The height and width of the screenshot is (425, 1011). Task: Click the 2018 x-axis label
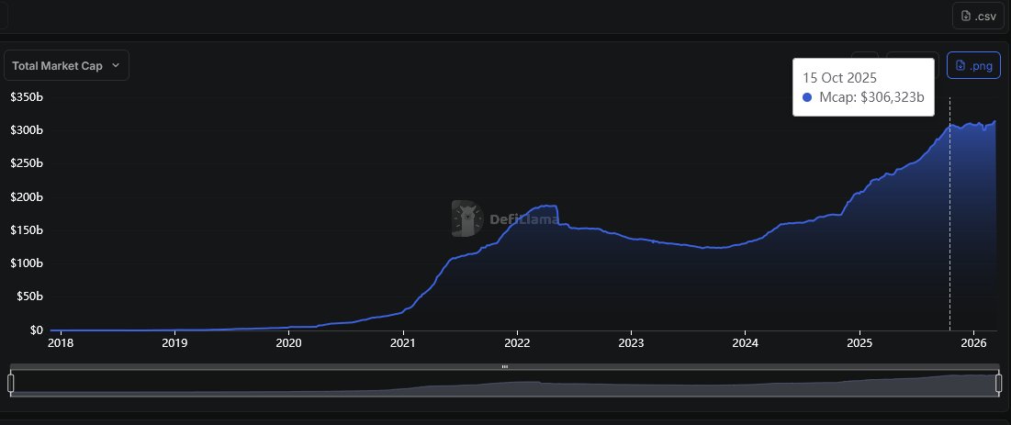(61, 342)
